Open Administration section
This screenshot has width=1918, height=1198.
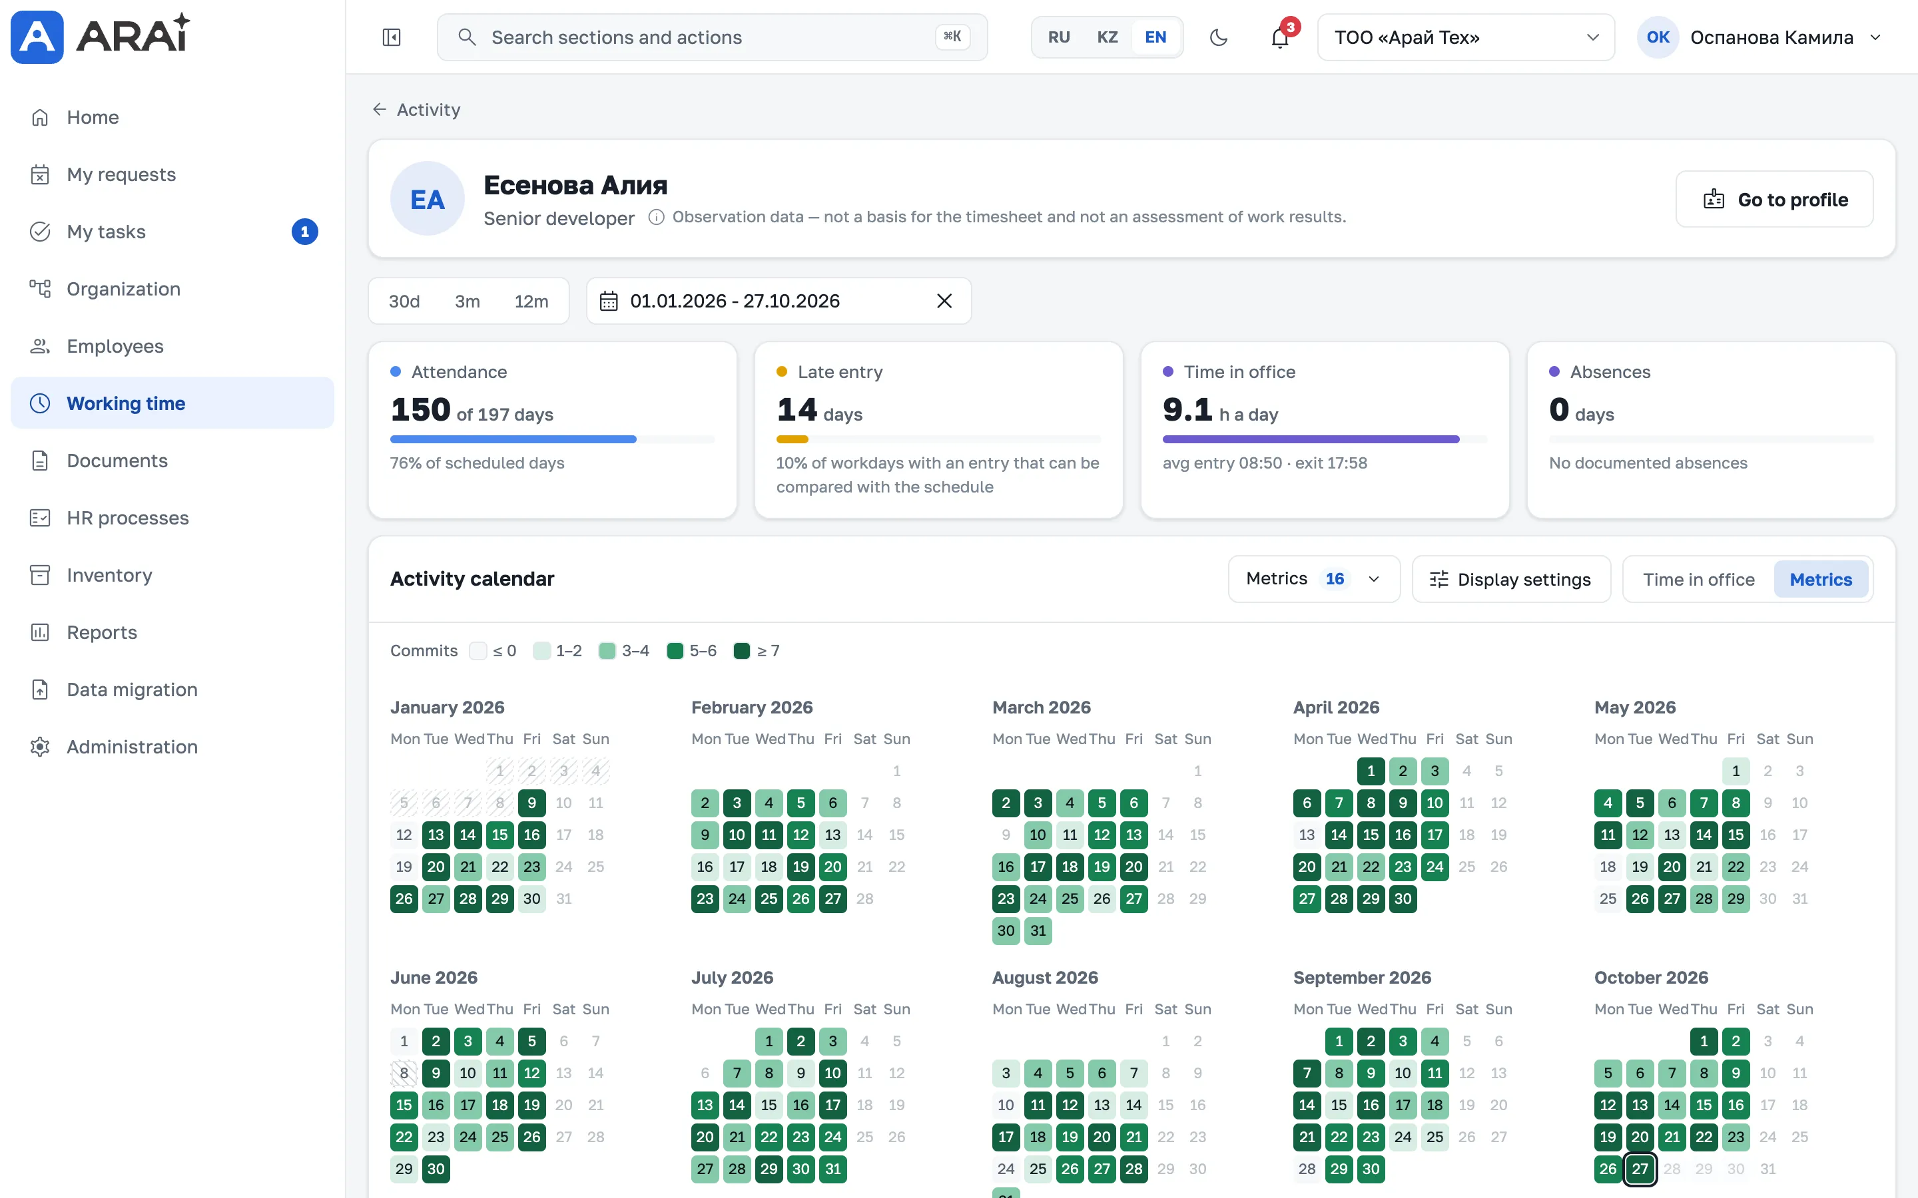(172, 746)
